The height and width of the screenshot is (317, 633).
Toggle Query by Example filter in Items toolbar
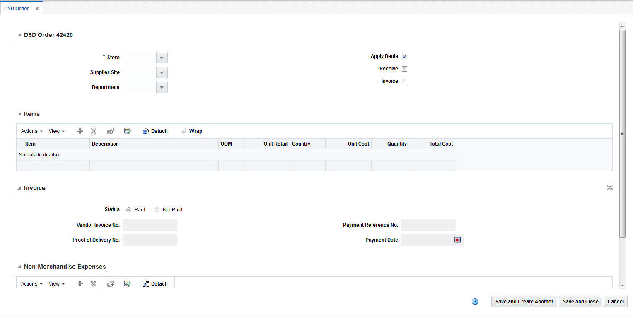tap(127, 131)
